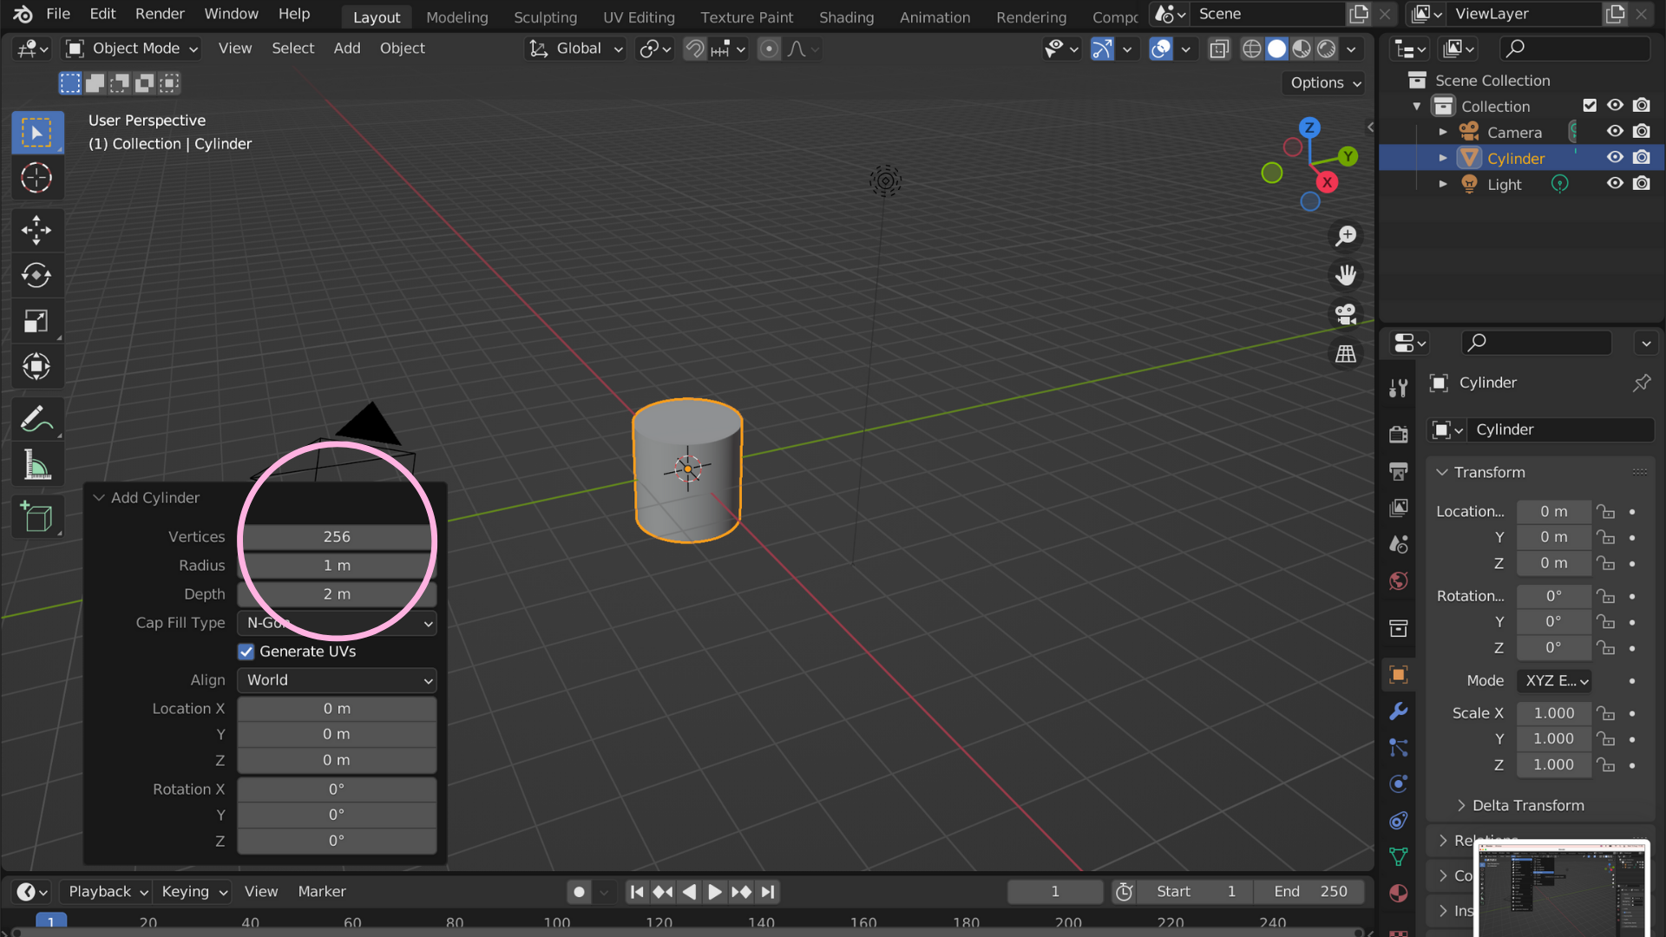1666x937 pixels.
Task: Select the Measure tool
Action: (x=36, y=464)
